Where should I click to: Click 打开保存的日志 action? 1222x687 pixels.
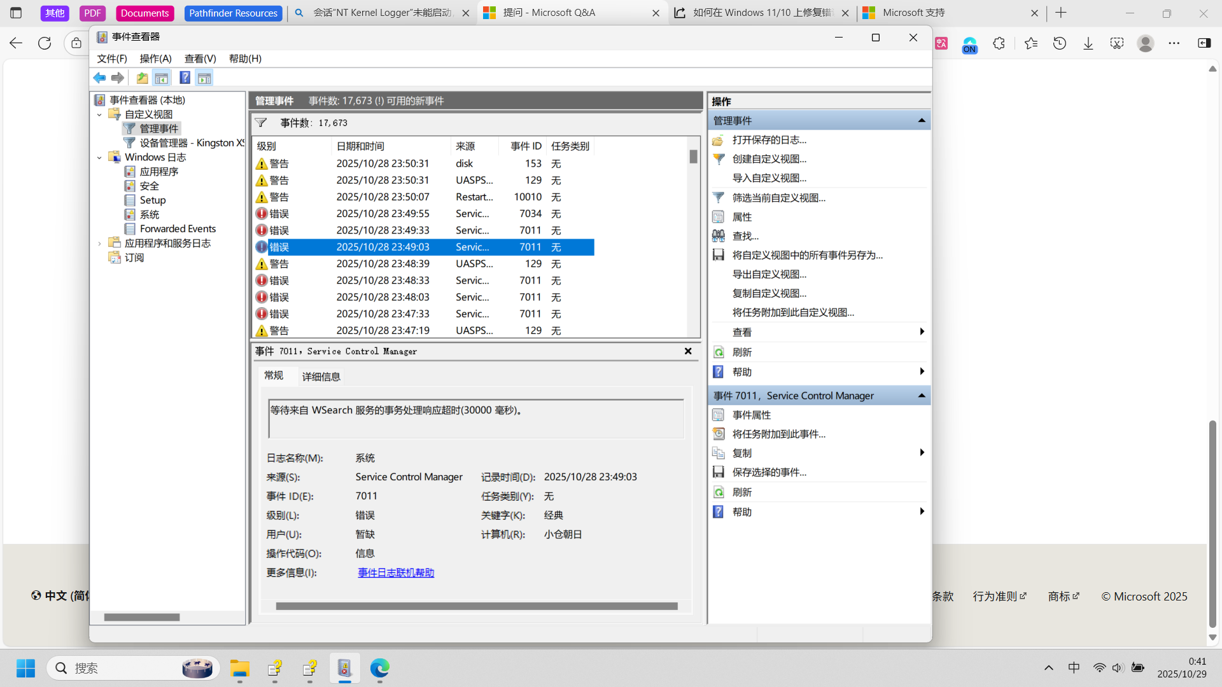click(769, 140)
